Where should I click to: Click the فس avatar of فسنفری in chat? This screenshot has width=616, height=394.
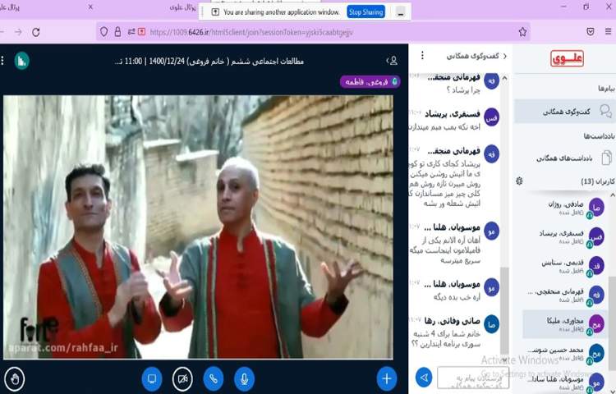tap(491, 117)
